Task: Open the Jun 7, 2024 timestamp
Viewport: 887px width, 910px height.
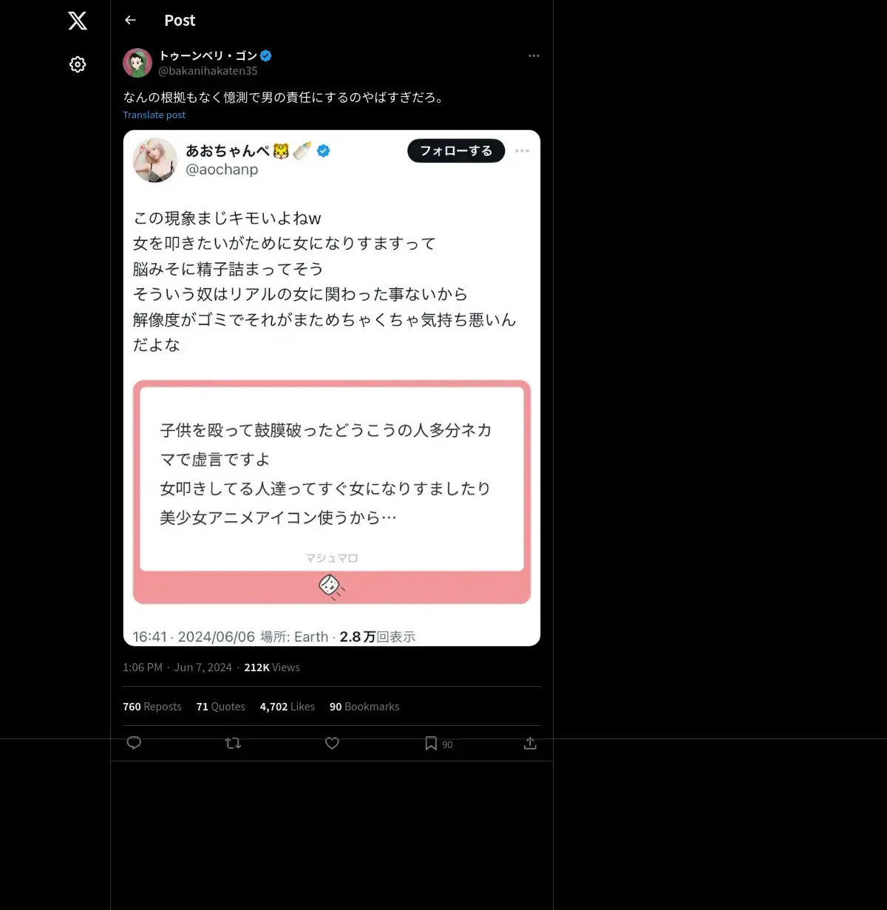Action: click(203, 668)
